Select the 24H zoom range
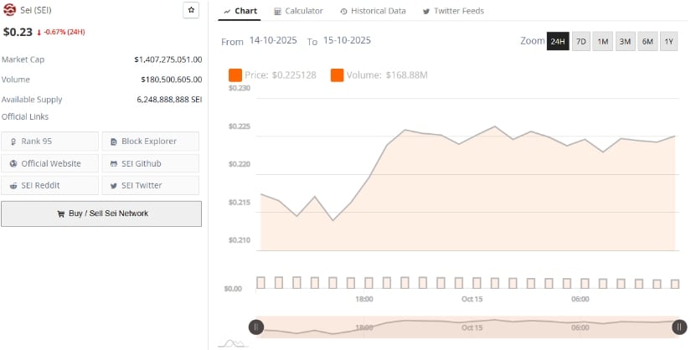 pyautogui.click(x=558, y=41)
